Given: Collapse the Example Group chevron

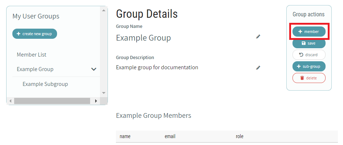Looking at the screenshot, I should 94,69.
